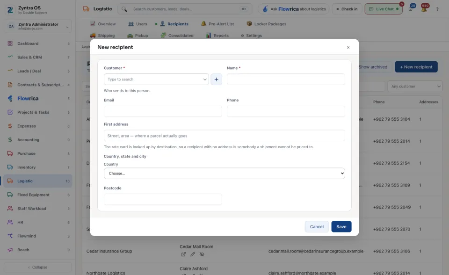Image resolution: width=449 pixels, height=275 pixels.
Task: Click phone number +962 79 555 3104
Action: click(x=391, y=119)
